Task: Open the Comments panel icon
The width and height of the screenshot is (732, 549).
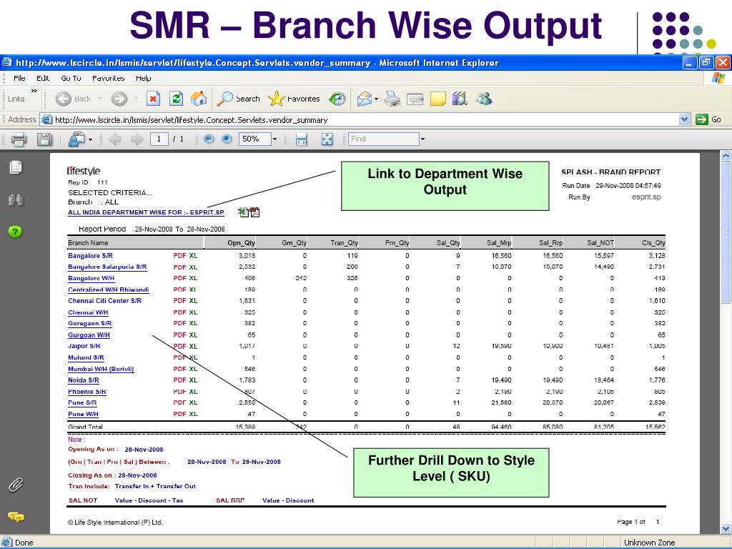Action: pos(16,517)
